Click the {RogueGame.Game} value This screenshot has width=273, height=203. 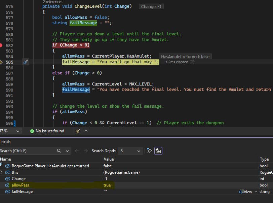(x=121, y=172)
